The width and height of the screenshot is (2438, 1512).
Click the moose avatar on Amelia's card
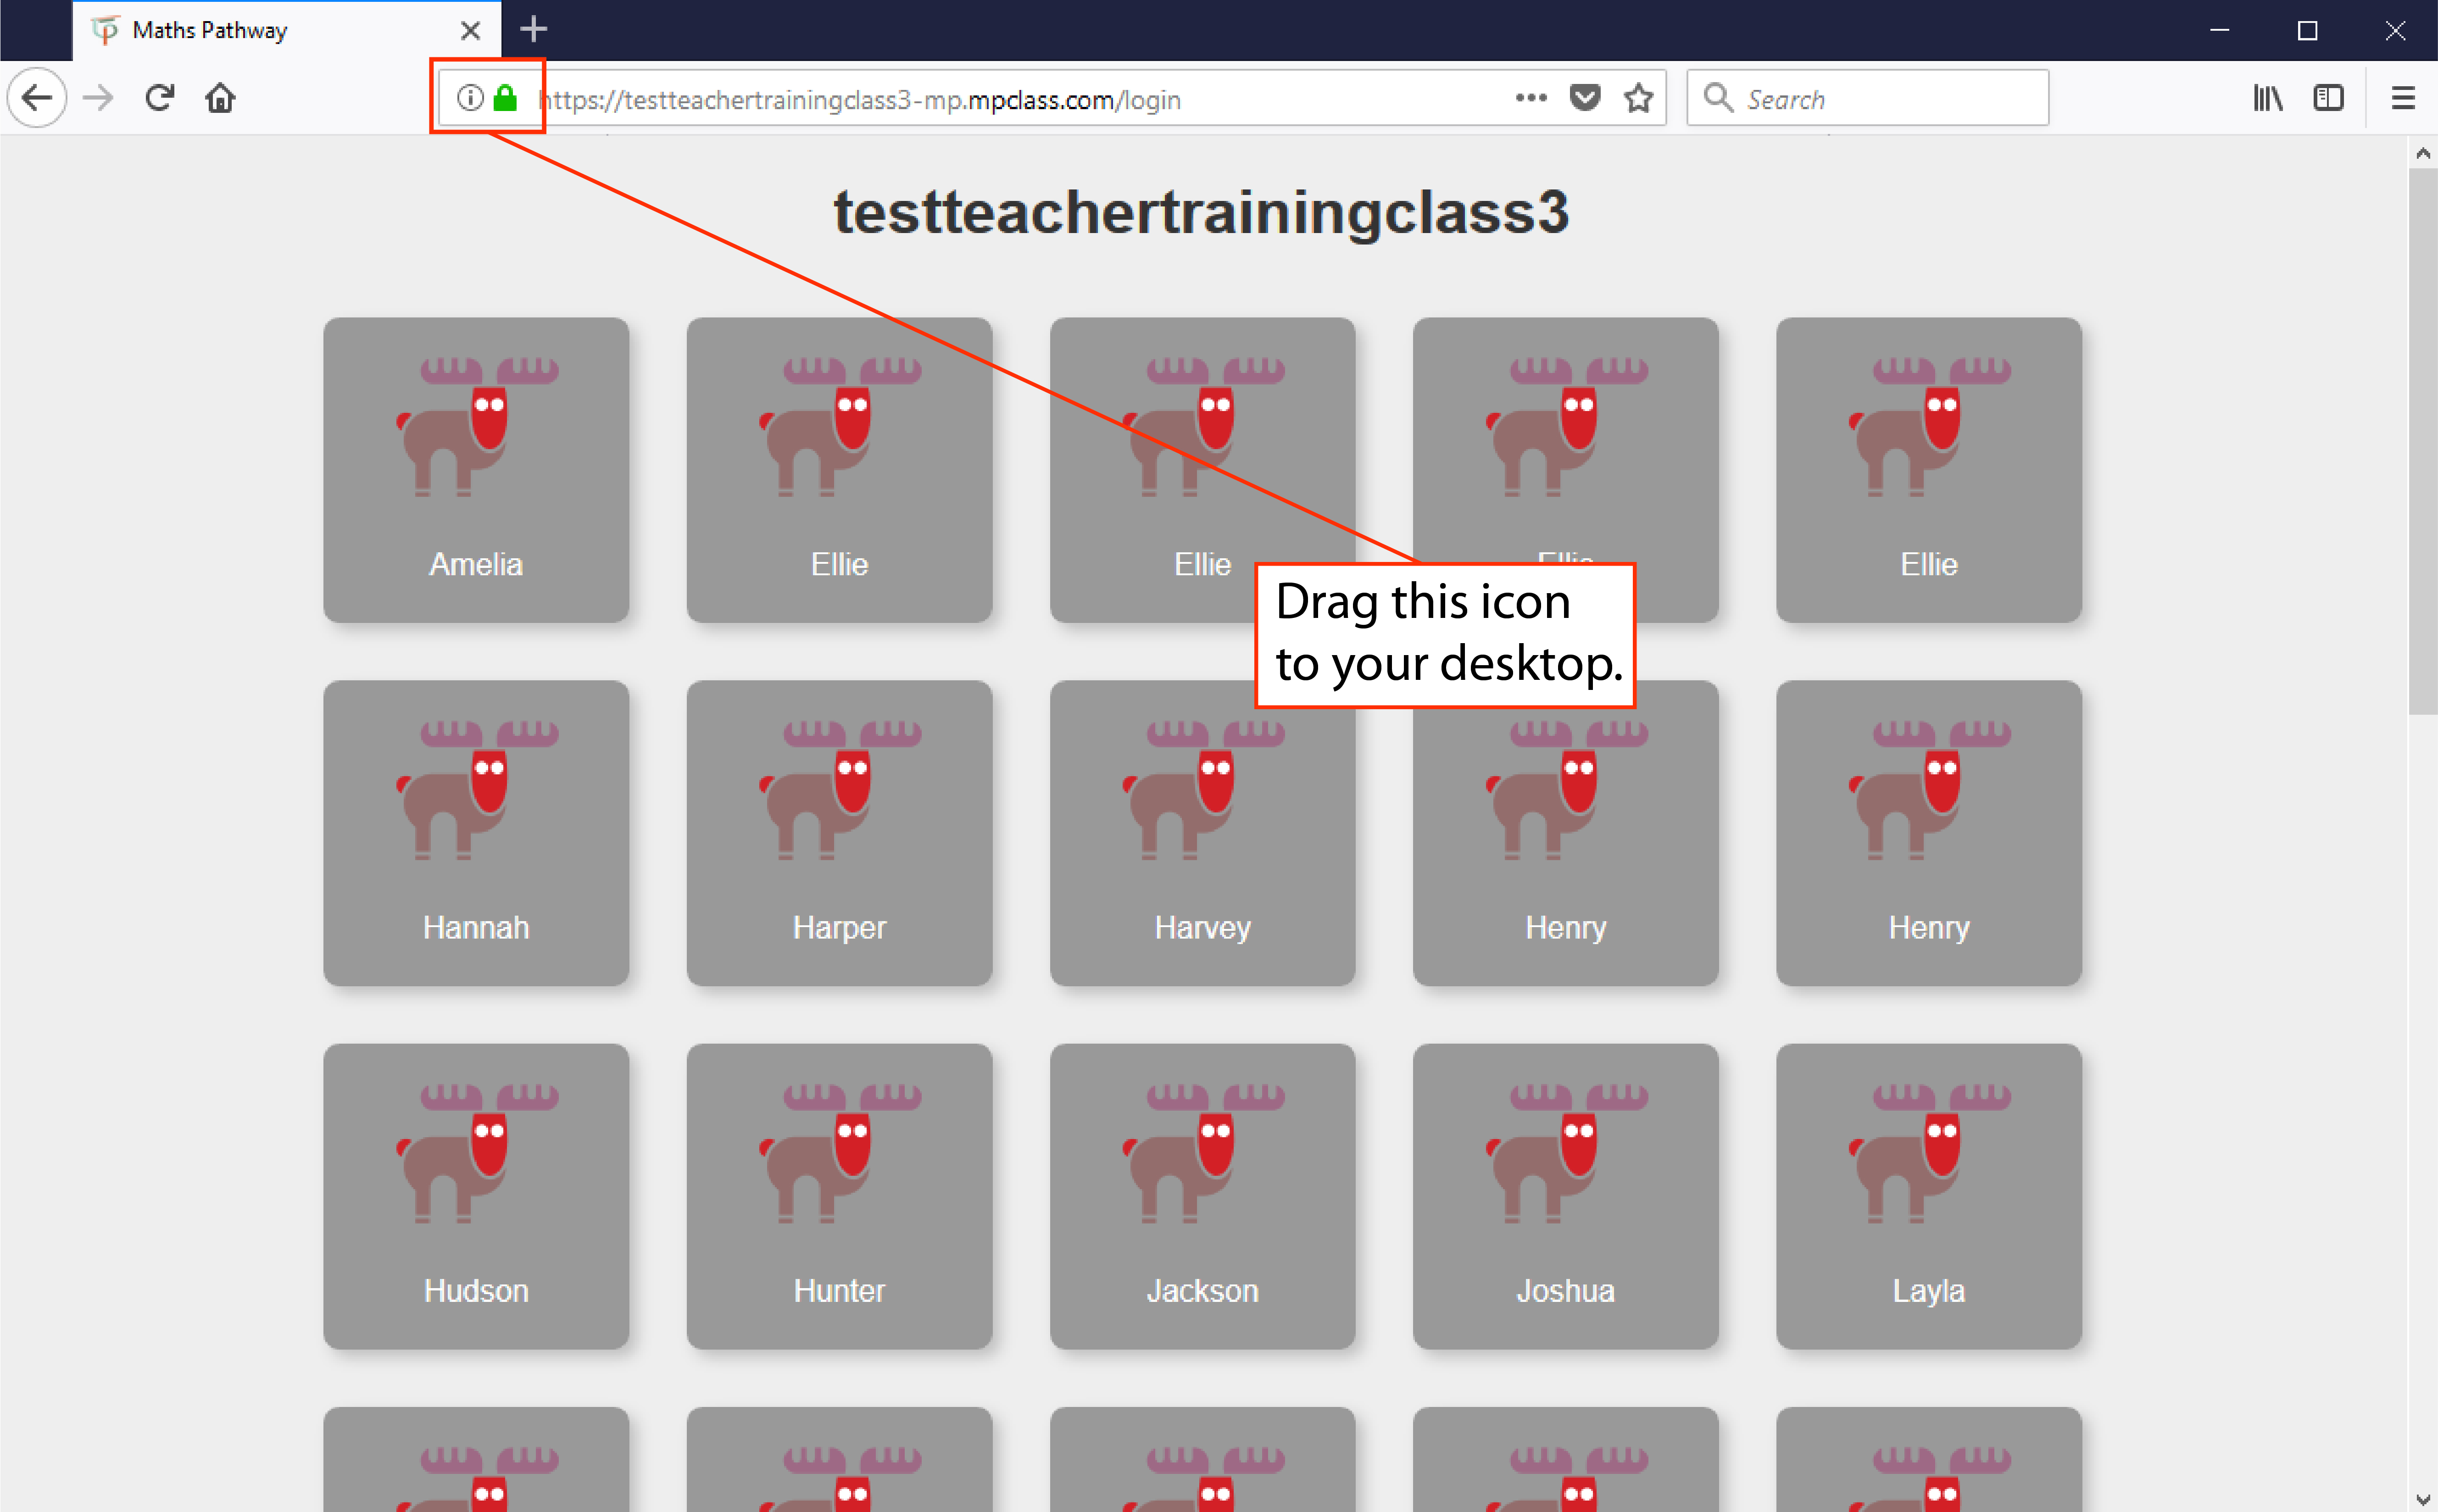click(477, 427)
